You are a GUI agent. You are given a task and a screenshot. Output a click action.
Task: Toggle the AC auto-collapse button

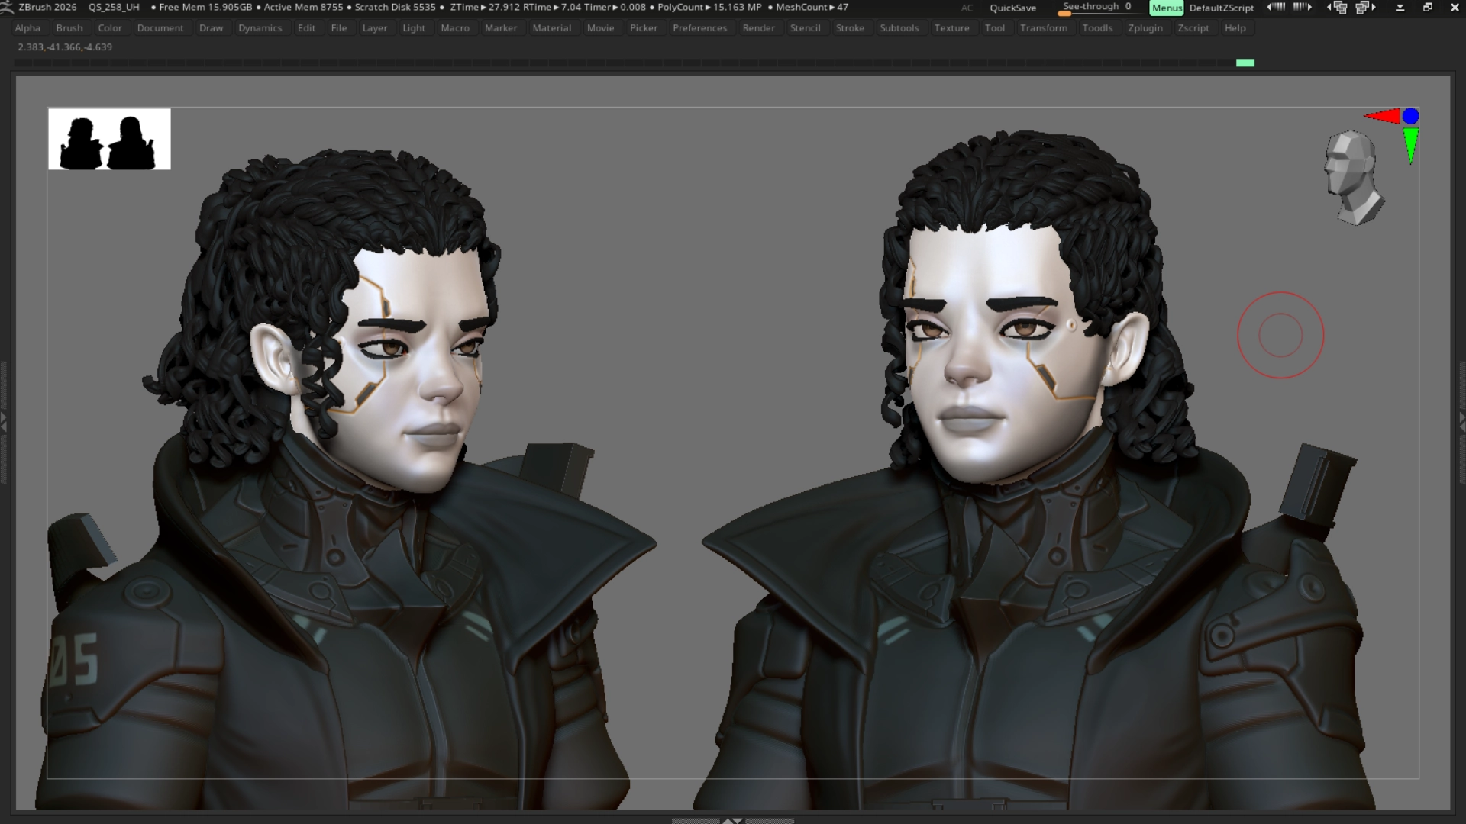pyautogui.click(x=967, y=8)
